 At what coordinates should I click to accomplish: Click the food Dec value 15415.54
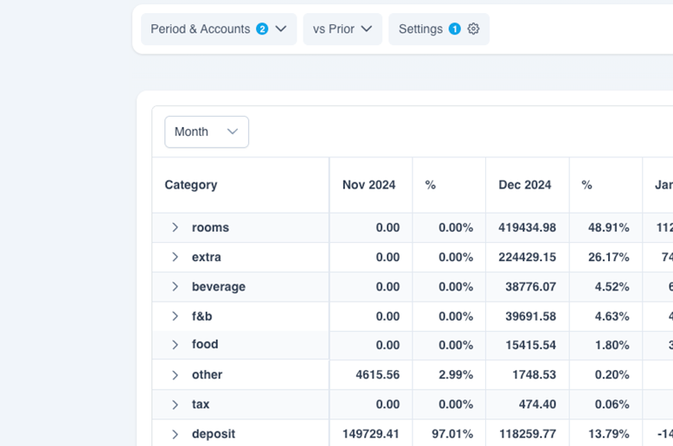530,345
